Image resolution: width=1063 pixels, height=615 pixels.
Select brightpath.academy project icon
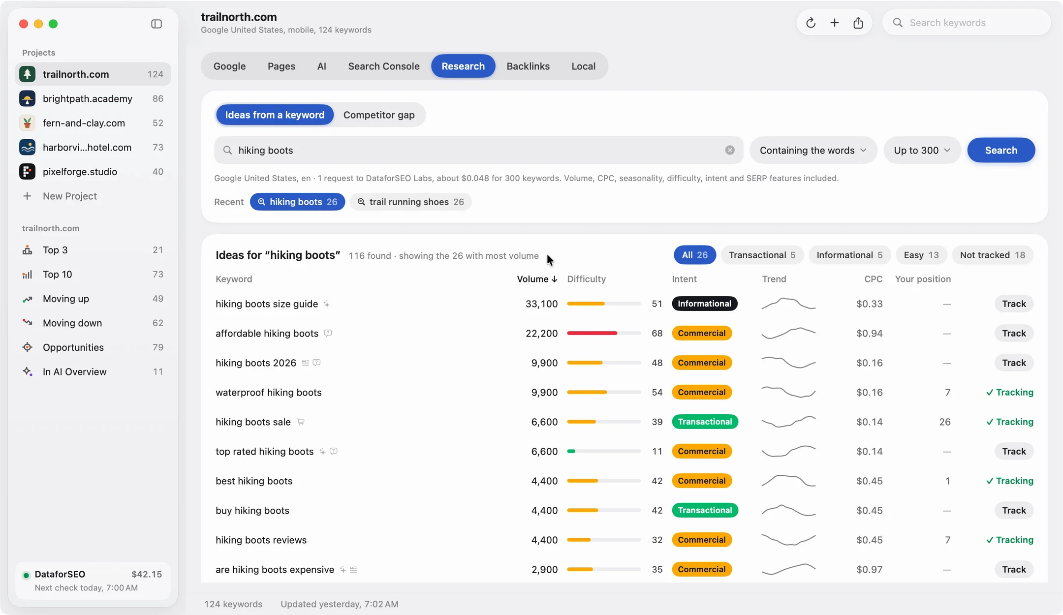(27, 98)
